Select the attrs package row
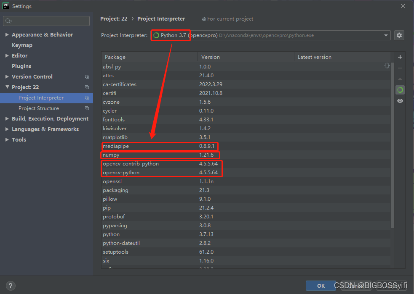Screen dimensions: 414x294 point(246,76)
